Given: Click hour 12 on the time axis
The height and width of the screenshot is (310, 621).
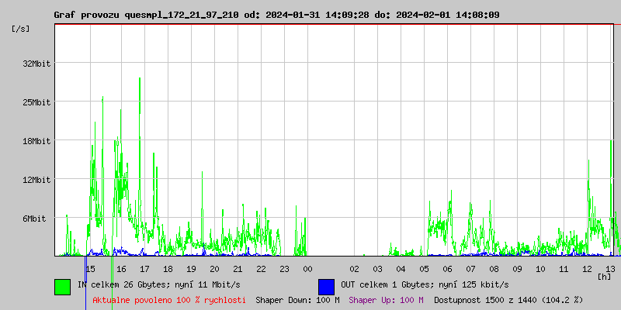Looking at the screenshot, I should coord(587,269).
